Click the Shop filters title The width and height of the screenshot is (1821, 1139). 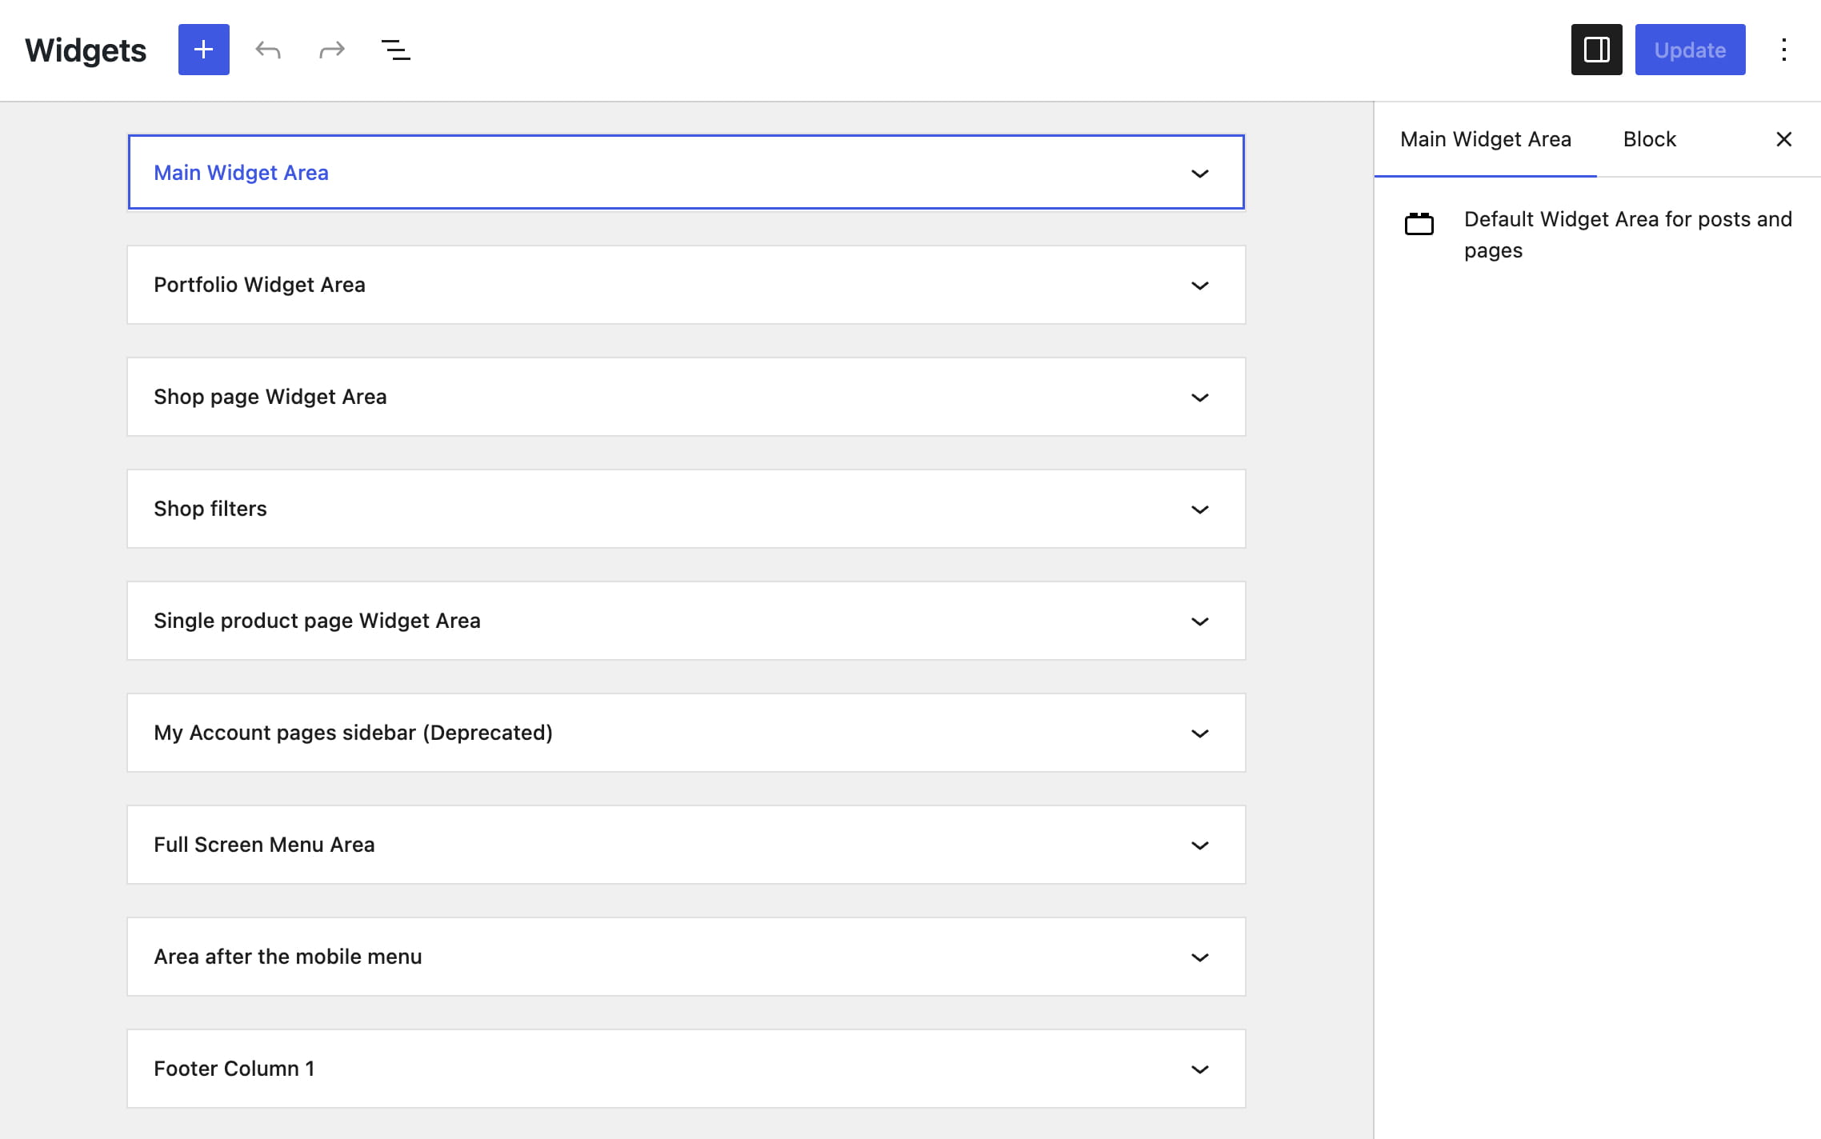[210, 509]
